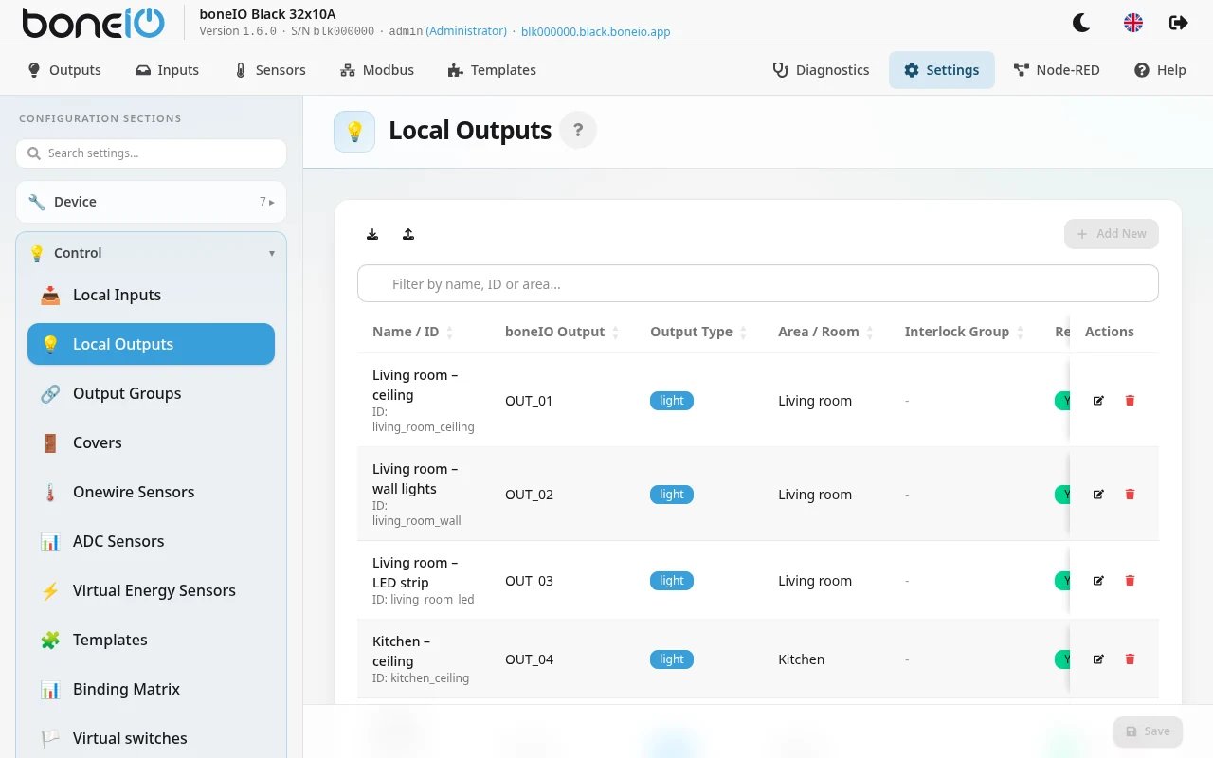1213x758 pixels.
Task: Collapse the Control configuration section
Action: [151, 253]
